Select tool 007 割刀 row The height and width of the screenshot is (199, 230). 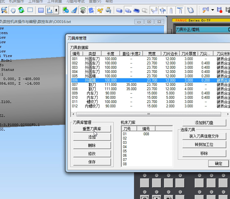pos(150,85)
